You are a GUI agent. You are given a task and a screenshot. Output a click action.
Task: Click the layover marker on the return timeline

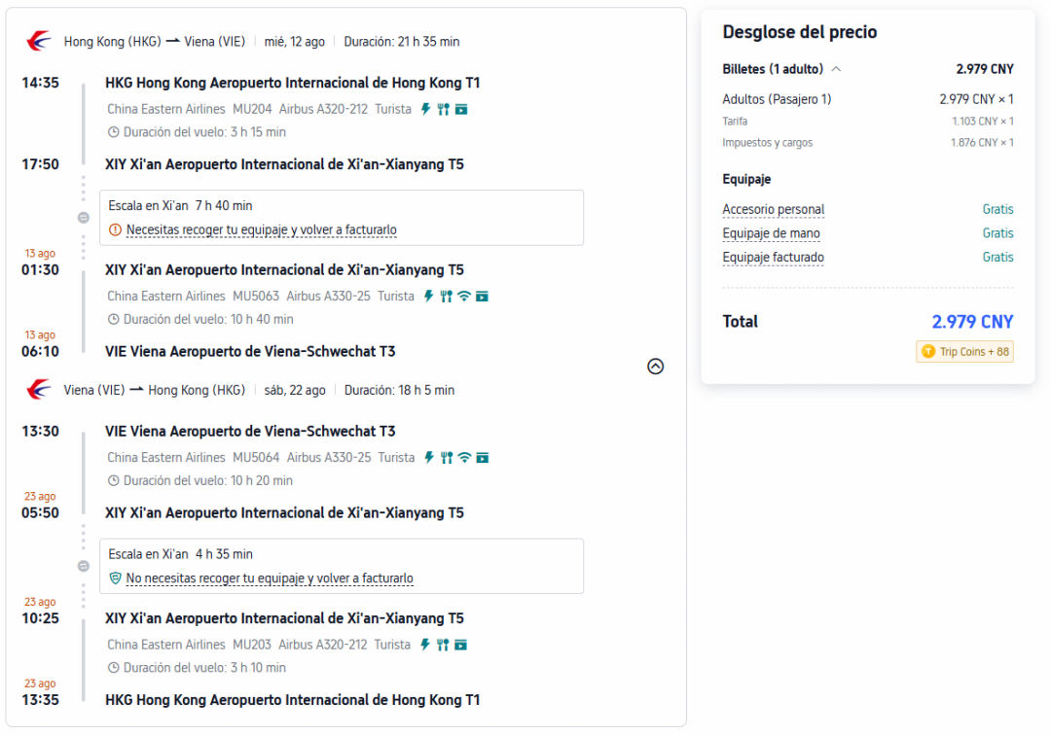(83, 566)
